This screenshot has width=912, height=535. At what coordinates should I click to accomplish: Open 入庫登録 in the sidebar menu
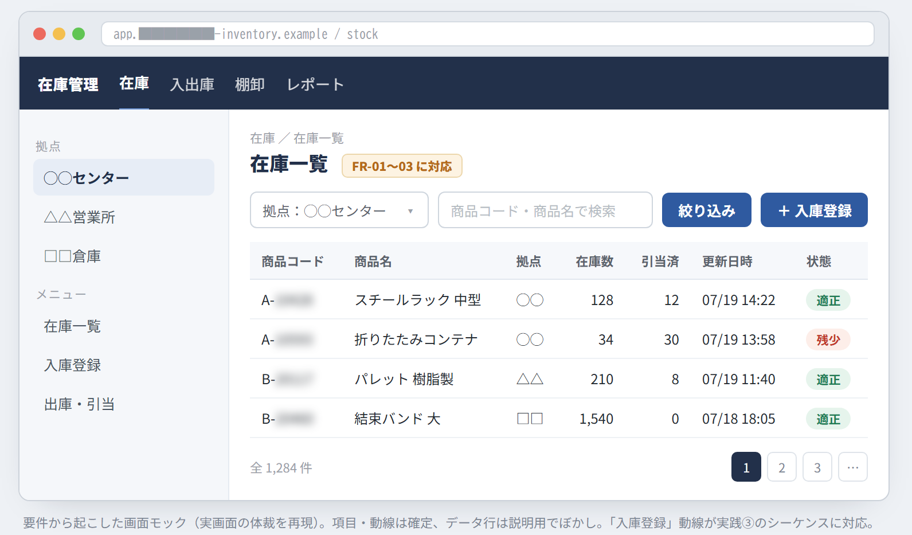(x=124, y=365)
